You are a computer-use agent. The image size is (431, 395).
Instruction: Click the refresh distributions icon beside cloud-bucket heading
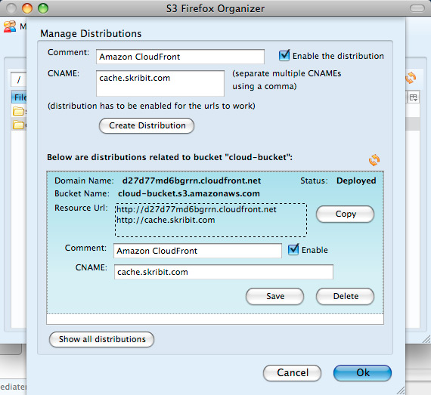tap(374, 160)
